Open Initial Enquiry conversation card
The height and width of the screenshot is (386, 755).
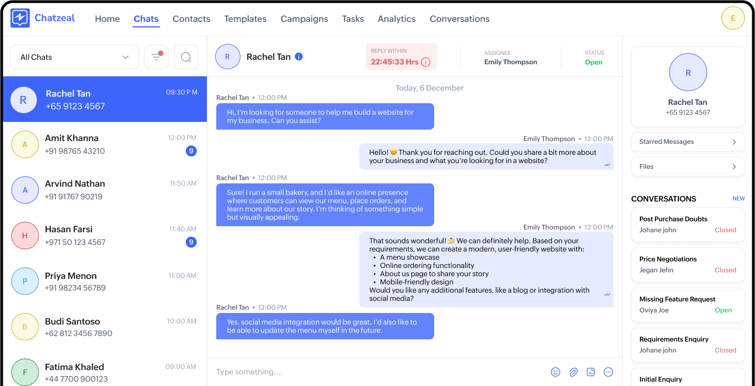click(688, 377)
